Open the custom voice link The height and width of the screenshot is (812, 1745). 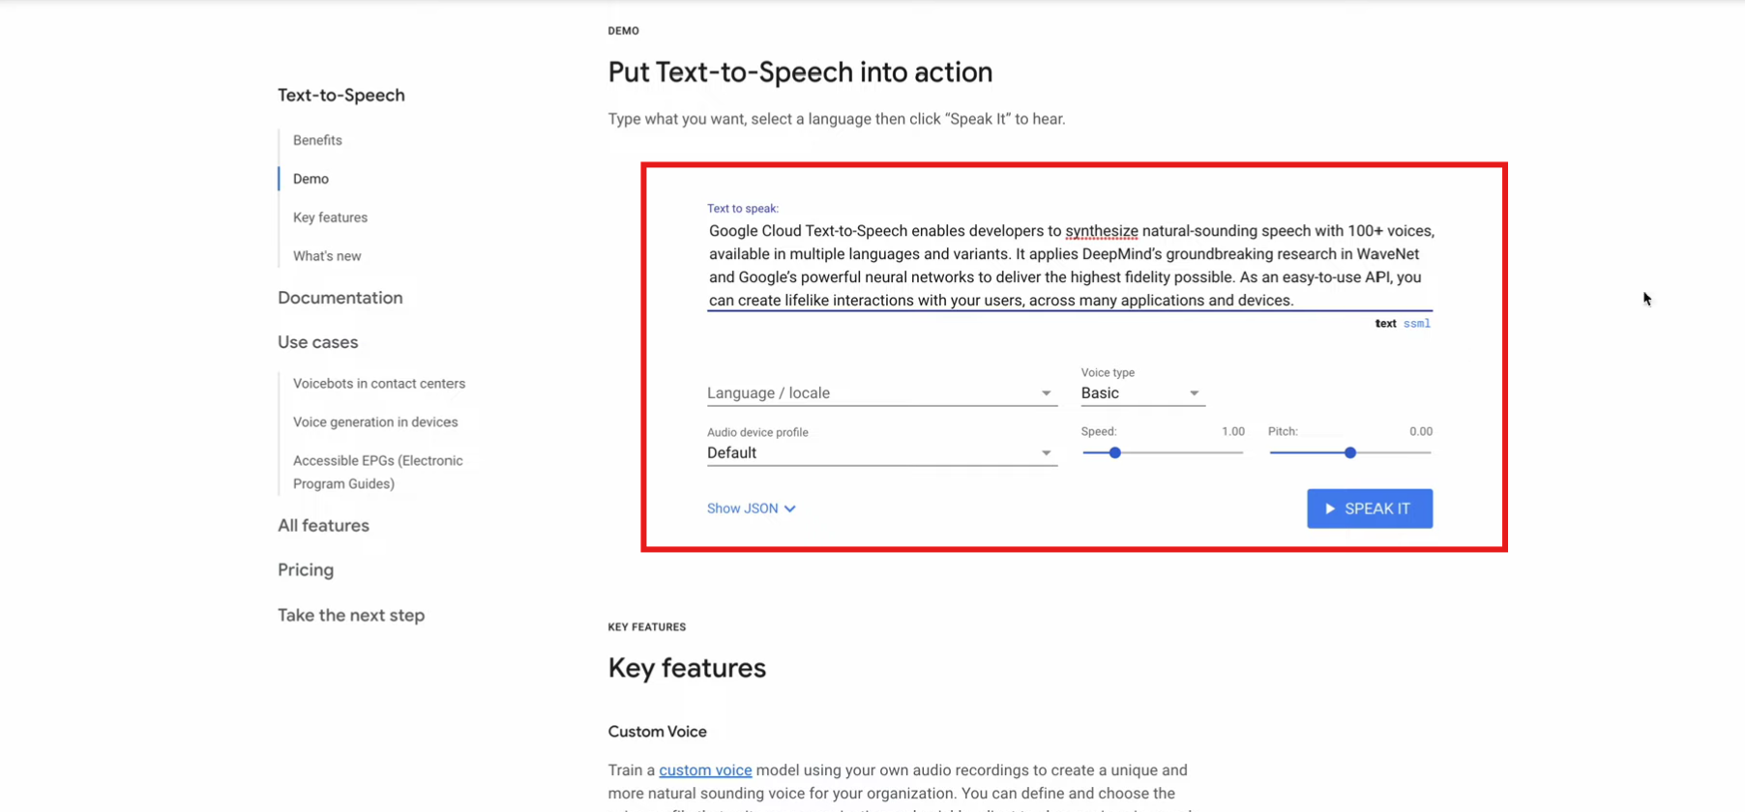coord(705,770)
